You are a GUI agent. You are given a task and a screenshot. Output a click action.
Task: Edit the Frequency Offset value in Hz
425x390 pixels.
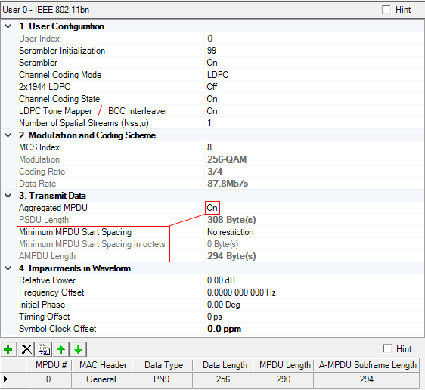click(241, 292)
